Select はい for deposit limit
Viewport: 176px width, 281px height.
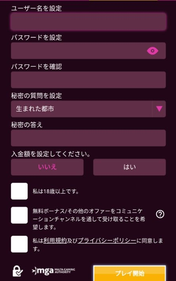point(130,167)
